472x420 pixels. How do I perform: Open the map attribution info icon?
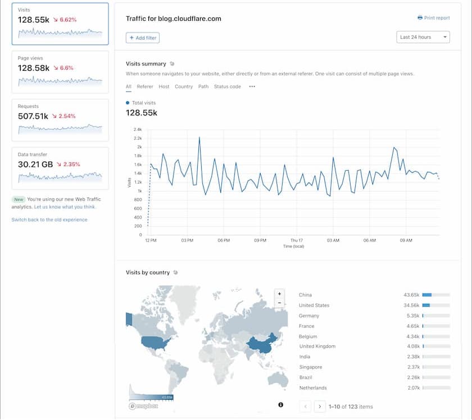point(280,405)
